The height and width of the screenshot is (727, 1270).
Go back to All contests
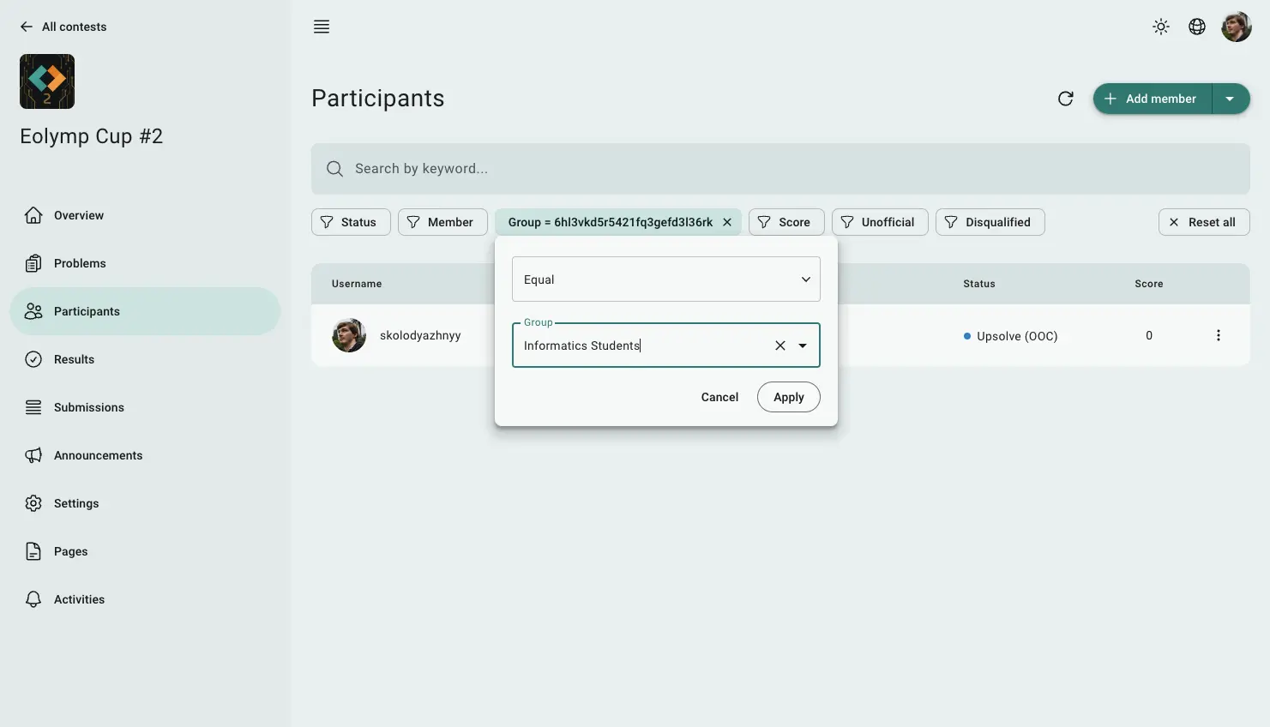63,27
